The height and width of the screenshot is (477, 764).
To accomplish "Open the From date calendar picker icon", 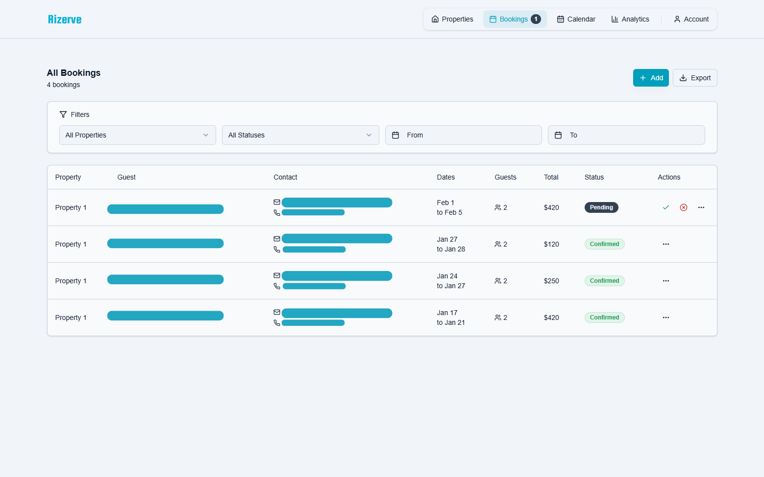I will [395, 135].
